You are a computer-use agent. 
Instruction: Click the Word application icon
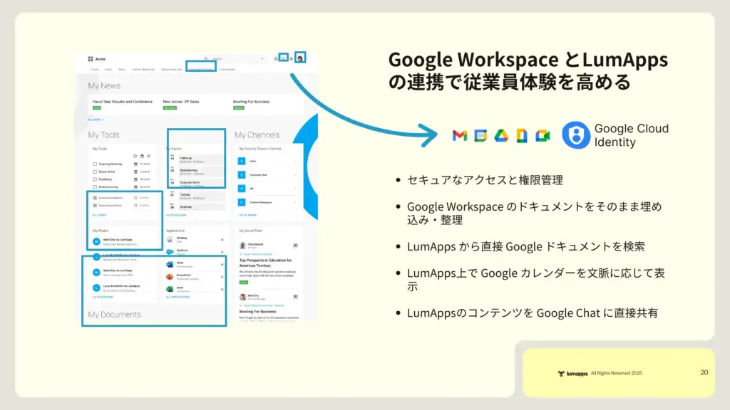170,264
